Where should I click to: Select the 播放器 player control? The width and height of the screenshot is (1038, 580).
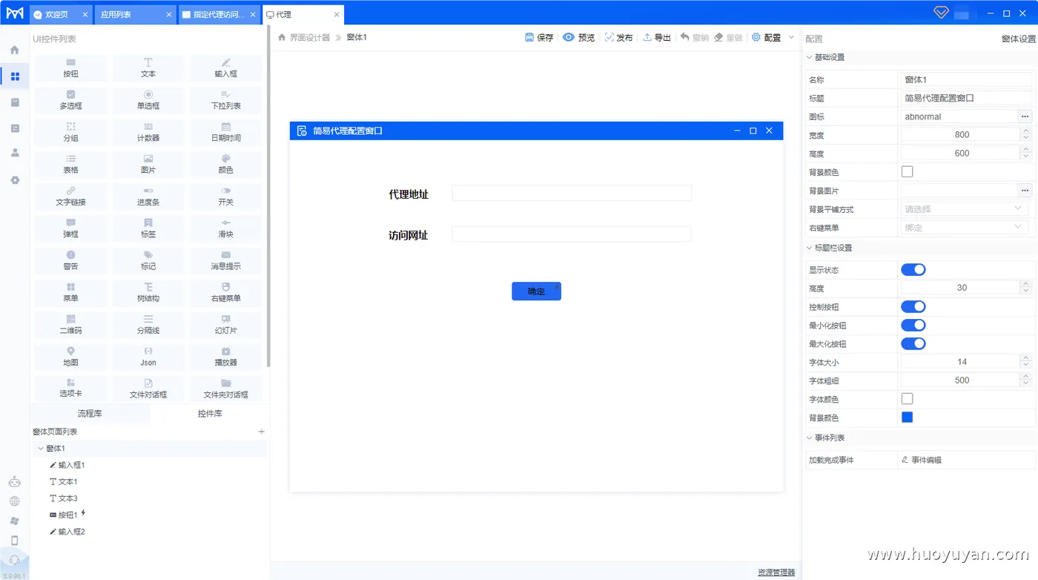pyautogui.click(x=227, y=356)
